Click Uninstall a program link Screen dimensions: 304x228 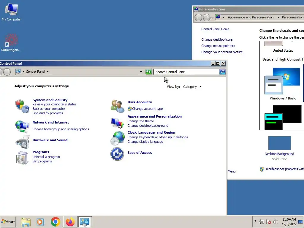(x=46, y=157)
